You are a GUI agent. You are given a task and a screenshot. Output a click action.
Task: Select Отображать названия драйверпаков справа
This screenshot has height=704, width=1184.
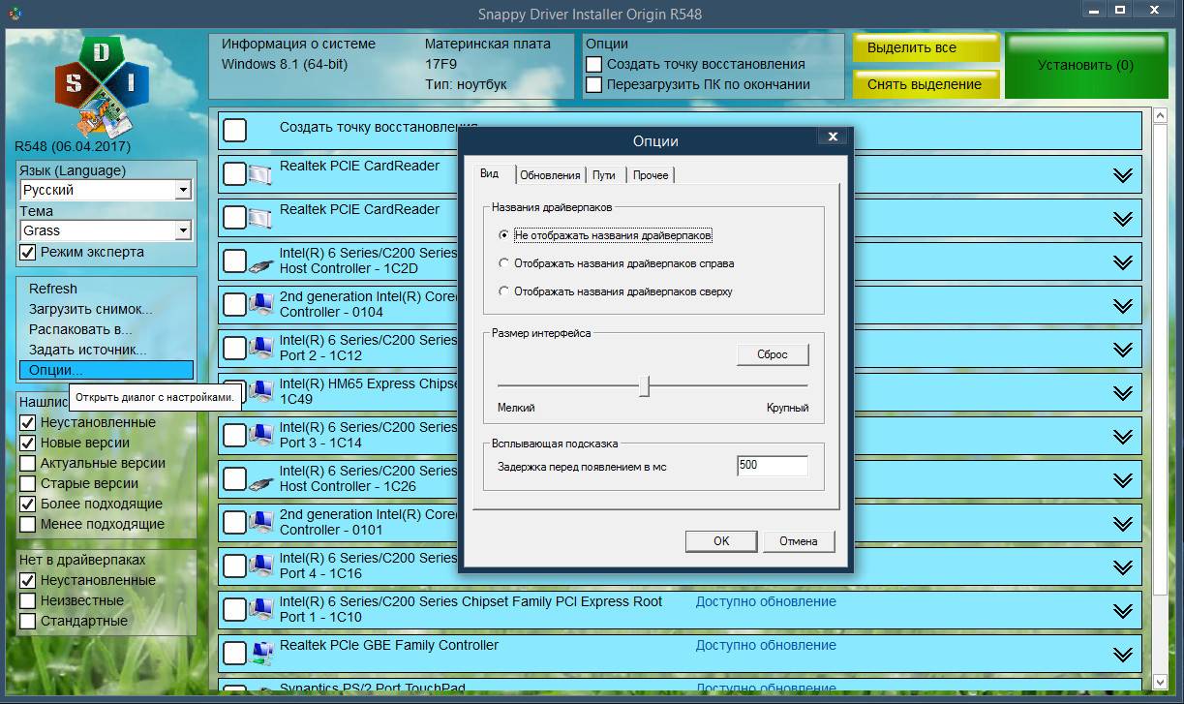[503, 262]
